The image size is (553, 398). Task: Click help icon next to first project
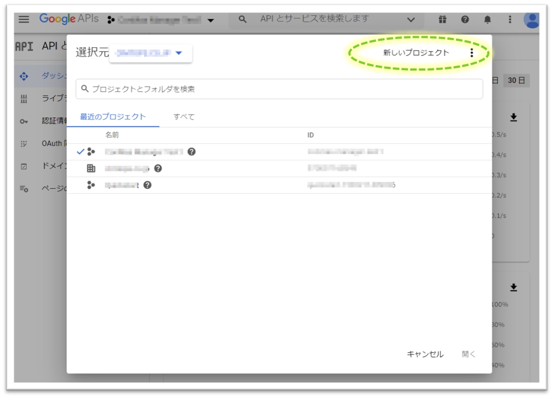point(192,152)
